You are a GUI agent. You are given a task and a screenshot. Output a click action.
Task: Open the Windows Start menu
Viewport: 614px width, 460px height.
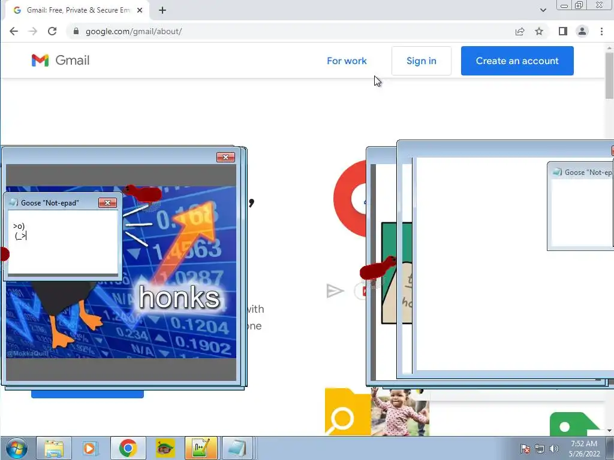pyautogui.click(x=16, y=448)
